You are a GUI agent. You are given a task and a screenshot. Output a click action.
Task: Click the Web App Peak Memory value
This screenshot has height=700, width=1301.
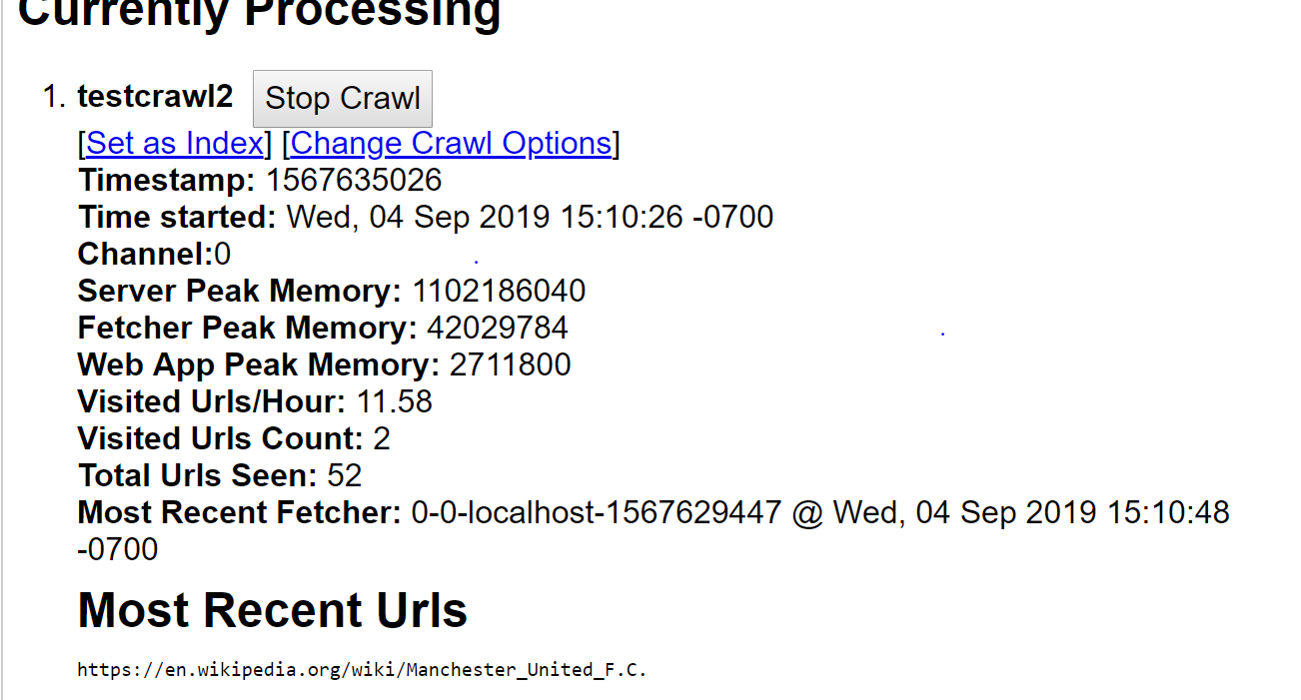pos(511,365)
